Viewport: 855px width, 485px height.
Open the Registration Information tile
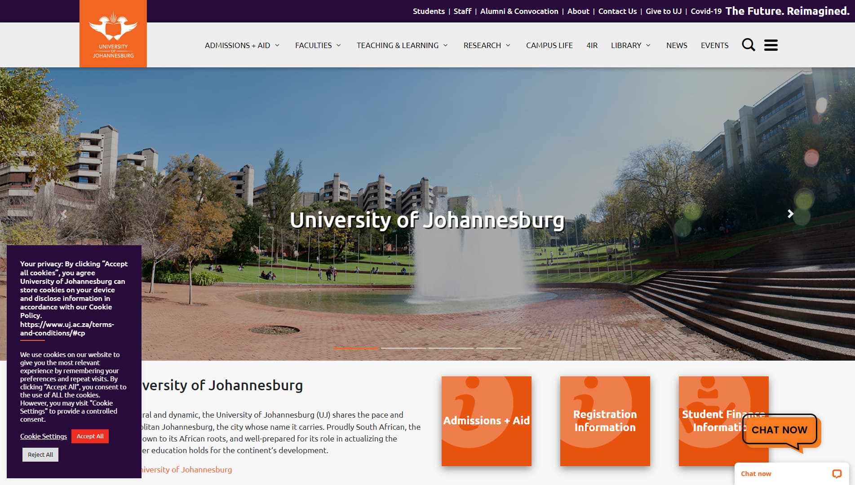point(605,421)
